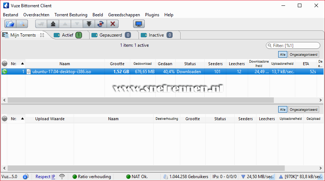Click the search magnifier toolbar icon
325x181 pixels.
click(x=22, y=24)
